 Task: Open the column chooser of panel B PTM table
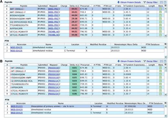tap(165, 103)
